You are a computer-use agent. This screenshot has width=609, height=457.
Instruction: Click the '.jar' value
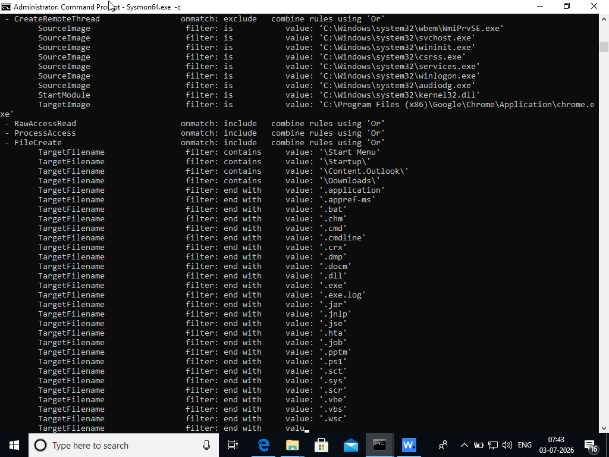pos(333,304)
